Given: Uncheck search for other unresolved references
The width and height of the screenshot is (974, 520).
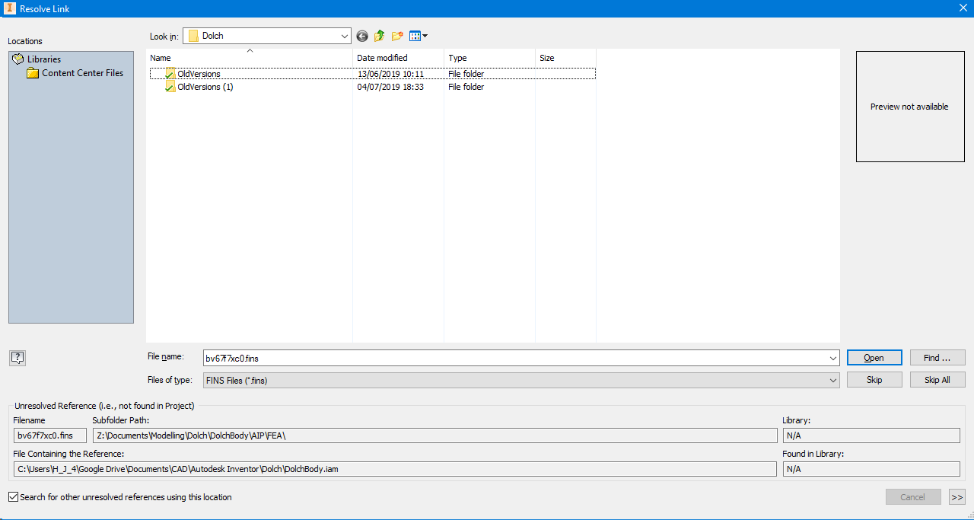Looking at the screenshot, I should pos(13,496).
